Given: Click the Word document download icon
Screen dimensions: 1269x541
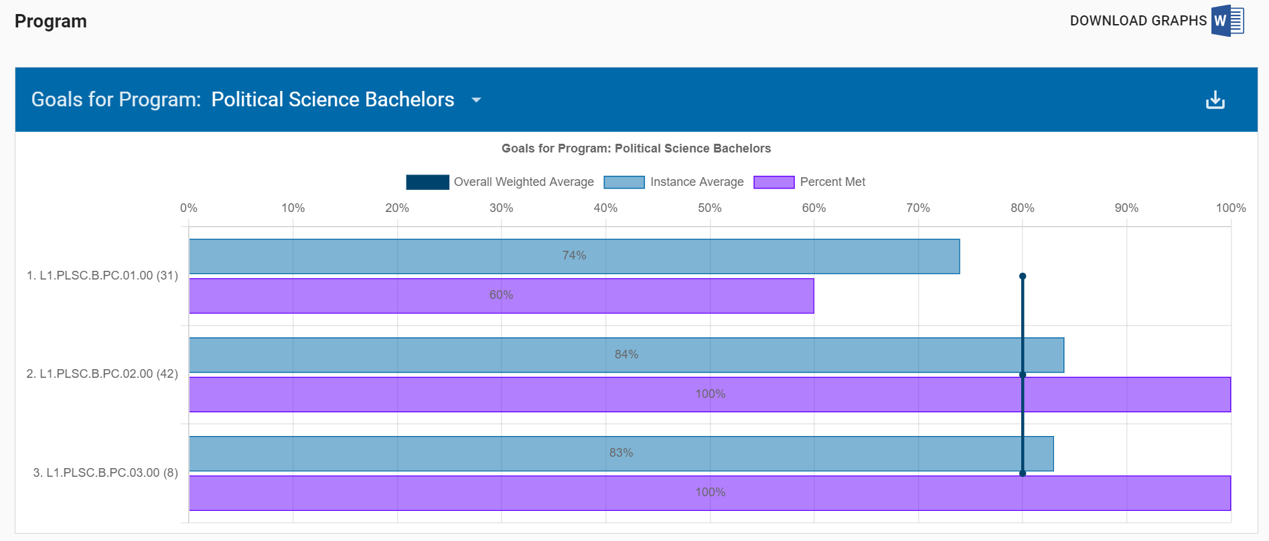Looking at the screenshot, I should [1227, 21].
